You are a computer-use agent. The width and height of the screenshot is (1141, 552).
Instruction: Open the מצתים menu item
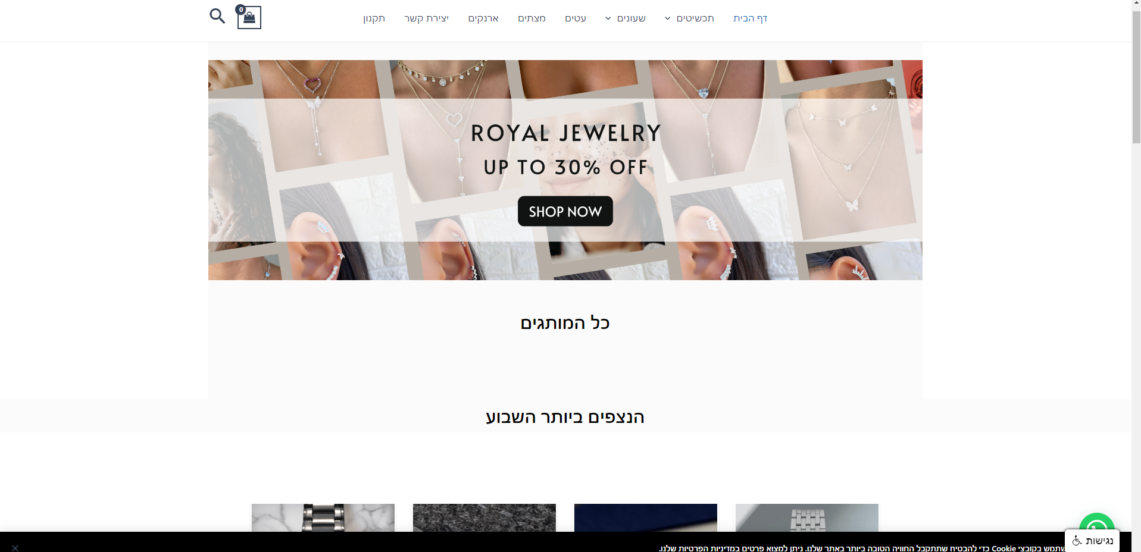tap(532, 18)
